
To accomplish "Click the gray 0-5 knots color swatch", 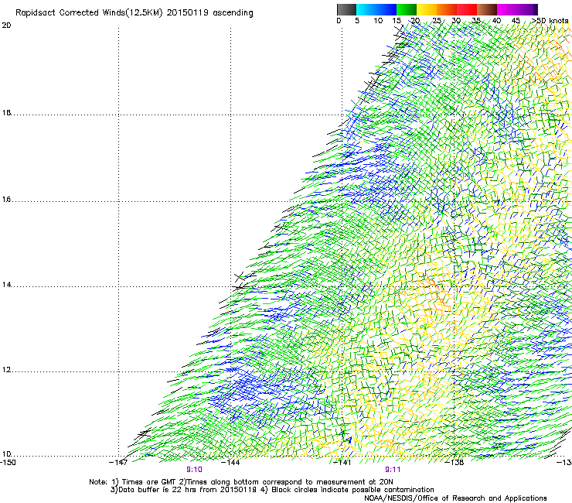I will (346, 9).
